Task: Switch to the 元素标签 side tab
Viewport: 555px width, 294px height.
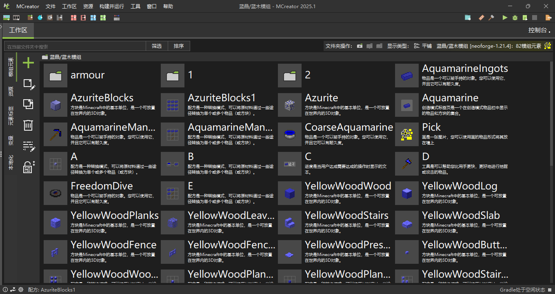Action: pyautogui.click(x=11, y=116)
